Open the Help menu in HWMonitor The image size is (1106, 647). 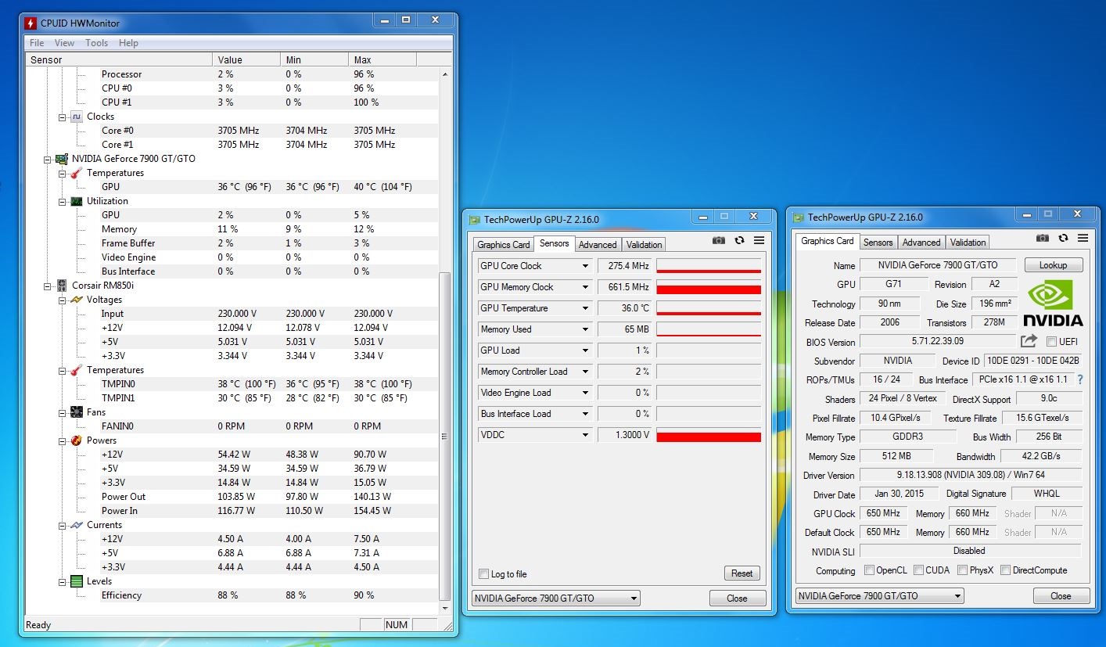pyautogui.click(x=129, y=43)
